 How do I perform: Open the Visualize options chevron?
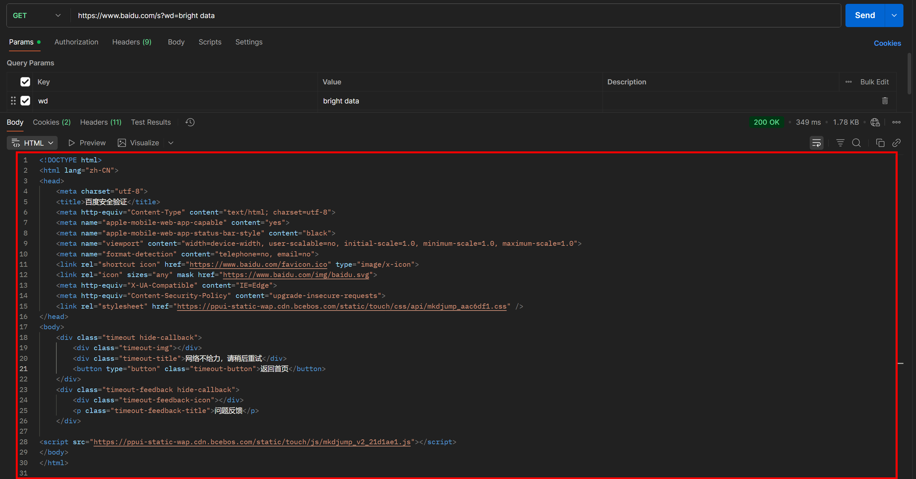(x=171, y=143)
